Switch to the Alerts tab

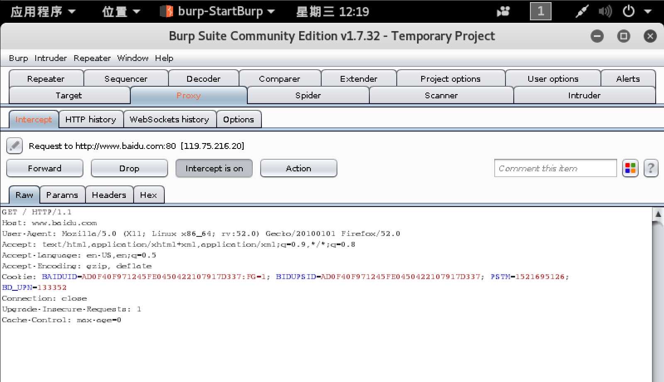(628, 79)
